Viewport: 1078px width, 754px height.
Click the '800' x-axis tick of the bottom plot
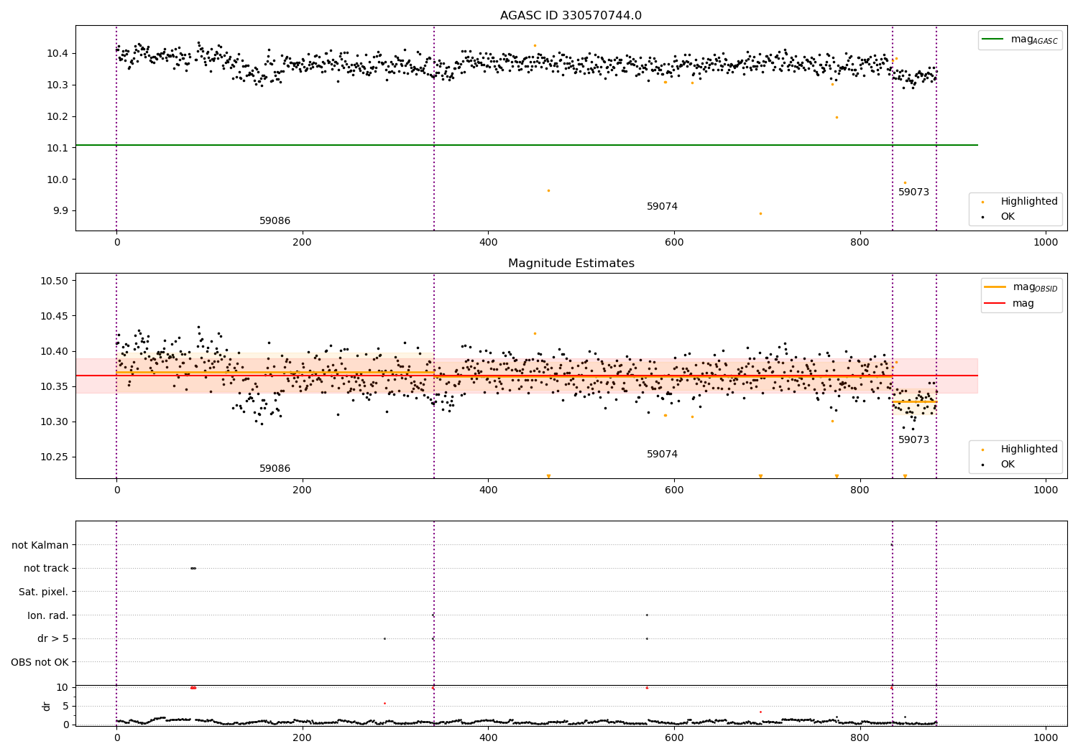click(x=860, y=738)
